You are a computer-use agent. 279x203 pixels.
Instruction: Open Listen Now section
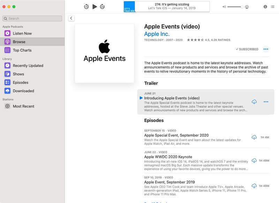32,33
